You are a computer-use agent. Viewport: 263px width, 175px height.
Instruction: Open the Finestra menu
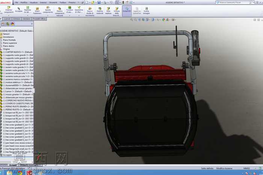click(x=72, y=3)
